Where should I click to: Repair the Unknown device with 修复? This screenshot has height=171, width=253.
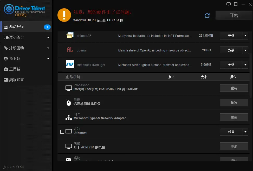point(231,132)
